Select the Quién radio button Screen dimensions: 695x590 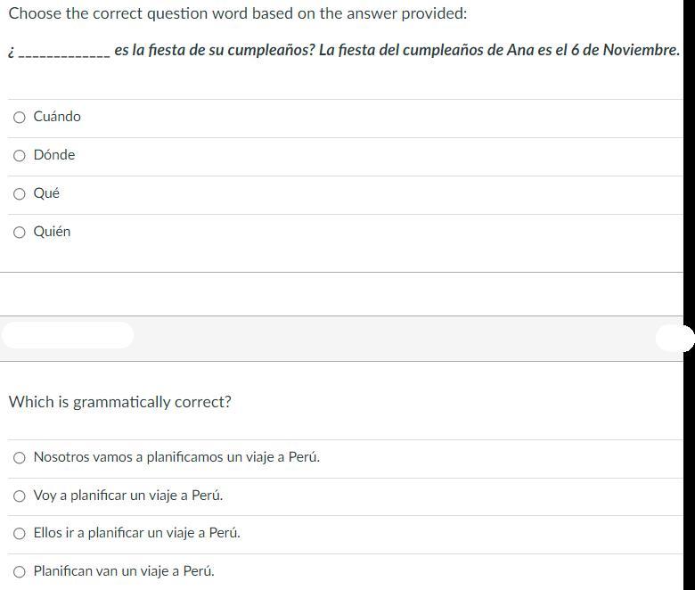(20, 233)
